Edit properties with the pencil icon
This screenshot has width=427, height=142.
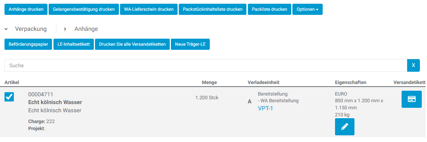(x=344, y=126)
